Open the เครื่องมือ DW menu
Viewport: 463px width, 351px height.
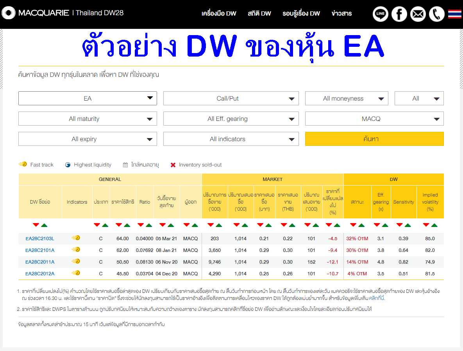click(x=219, y=14)
